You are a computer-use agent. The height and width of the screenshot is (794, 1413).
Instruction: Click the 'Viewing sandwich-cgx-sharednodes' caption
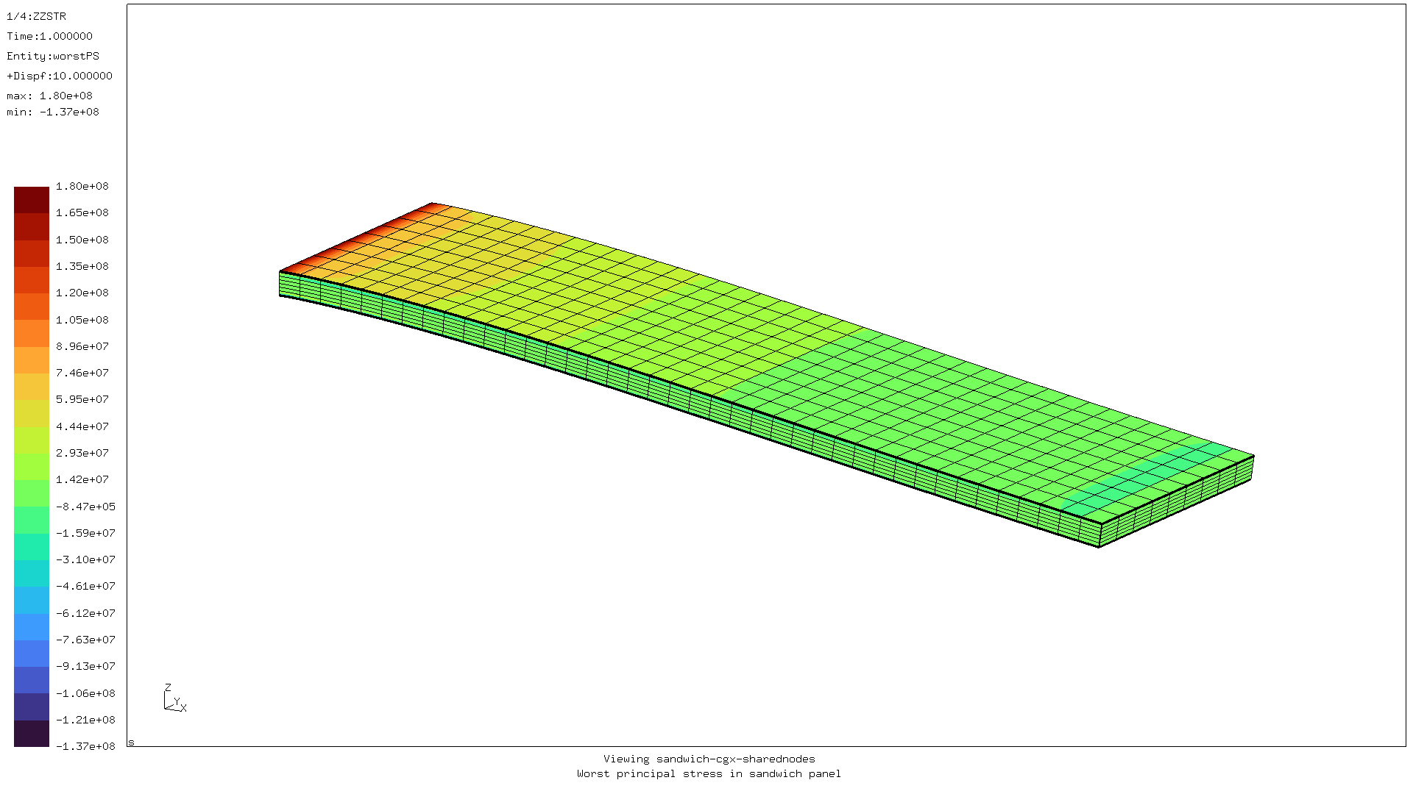(x=709, y=759)
